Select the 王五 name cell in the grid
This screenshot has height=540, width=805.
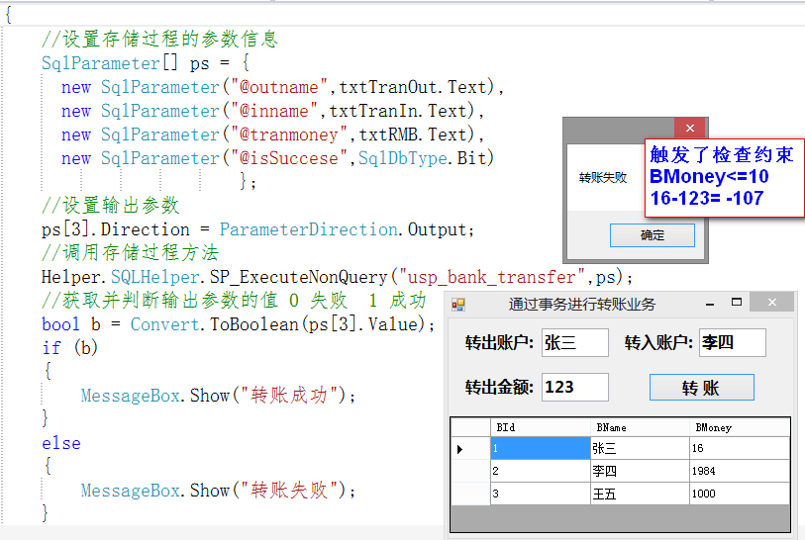639,494
